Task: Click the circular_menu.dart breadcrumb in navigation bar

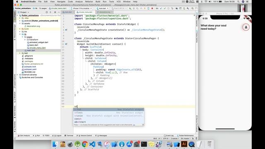Action: pyautogui.click(x=58, y=8)
